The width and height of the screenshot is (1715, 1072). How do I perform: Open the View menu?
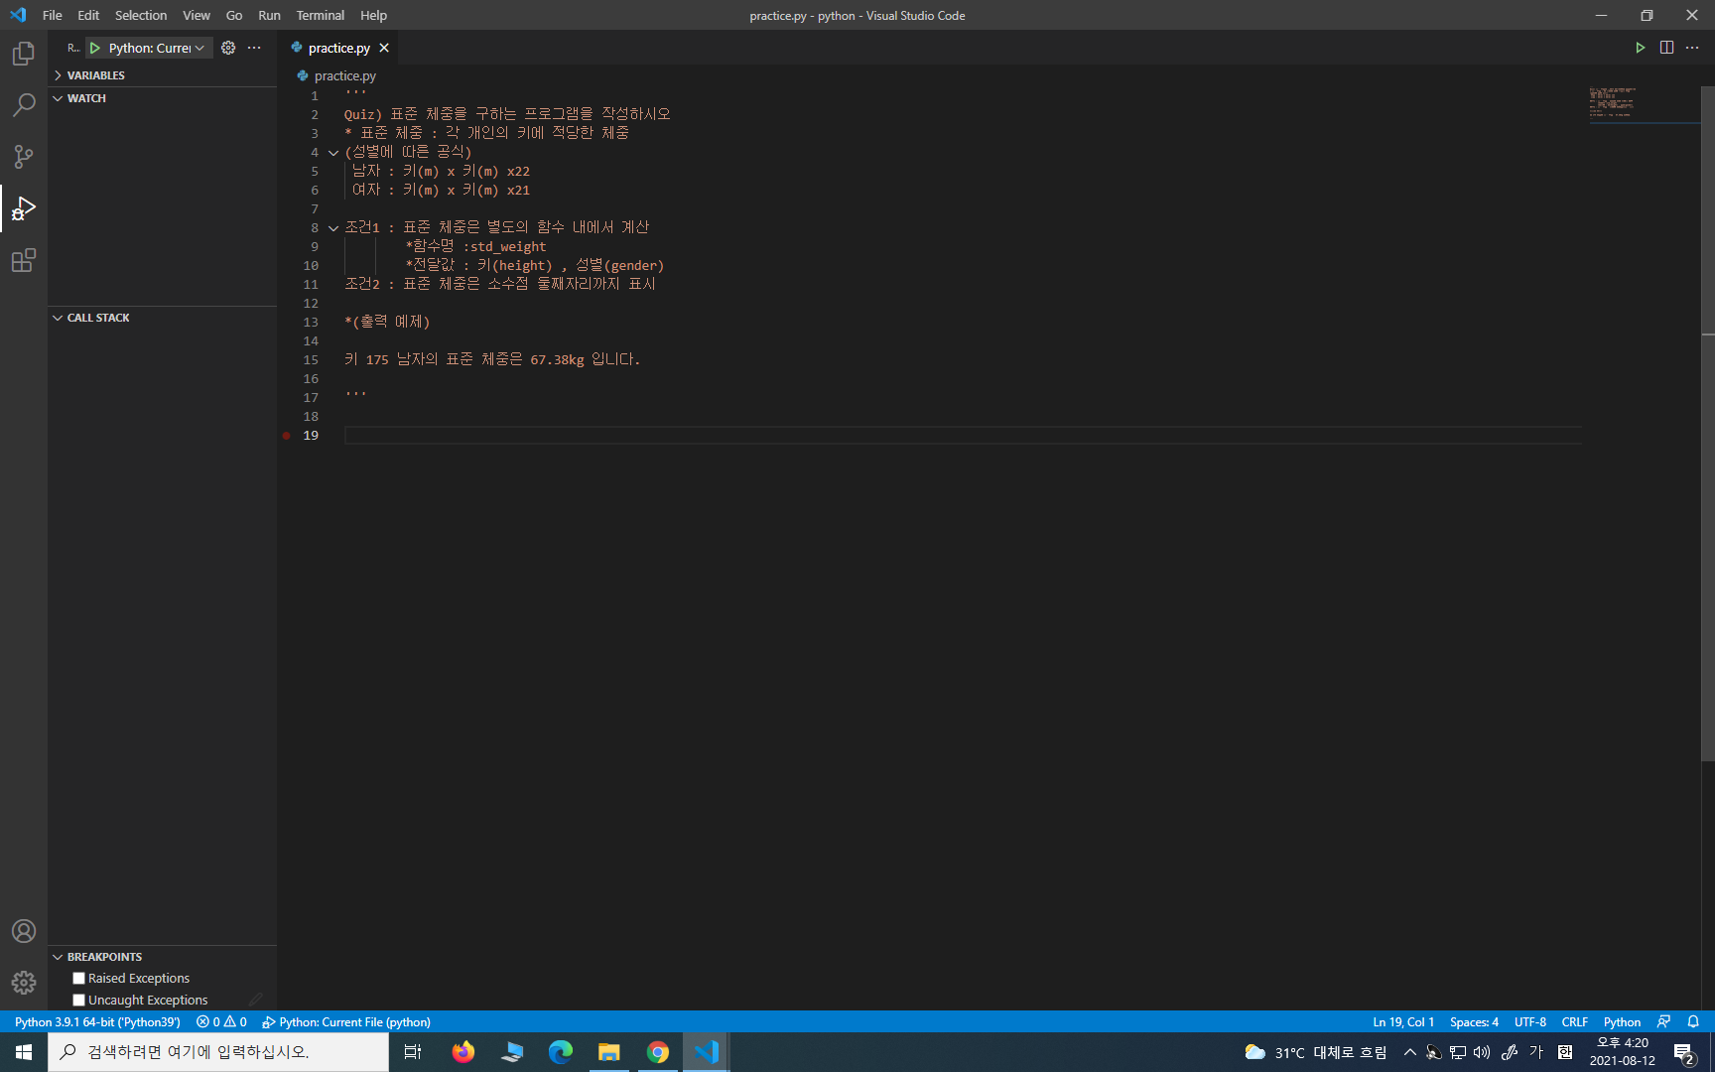[197, 15]
